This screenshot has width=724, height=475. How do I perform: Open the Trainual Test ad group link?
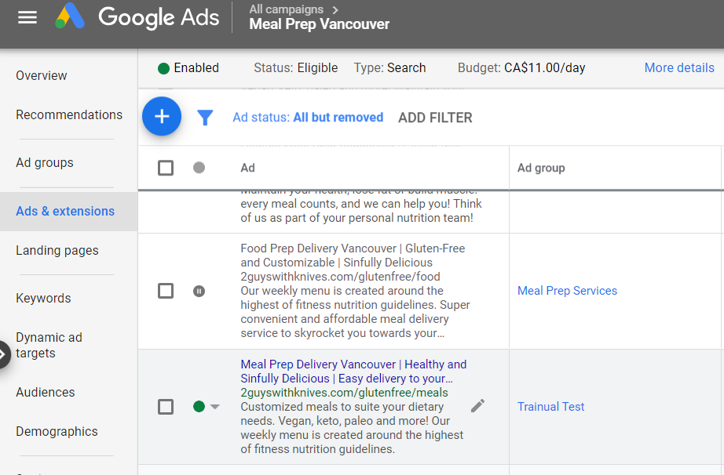point(550,407)
